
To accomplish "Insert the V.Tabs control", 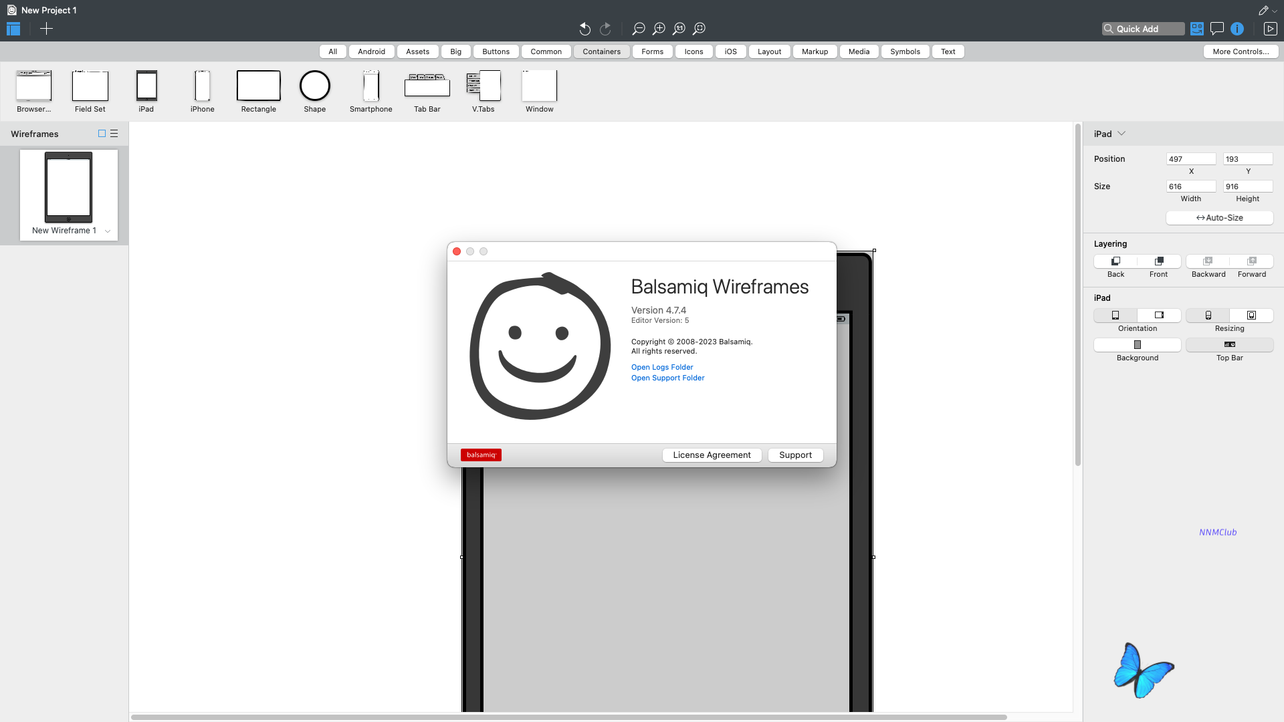I will coord(484,92).
